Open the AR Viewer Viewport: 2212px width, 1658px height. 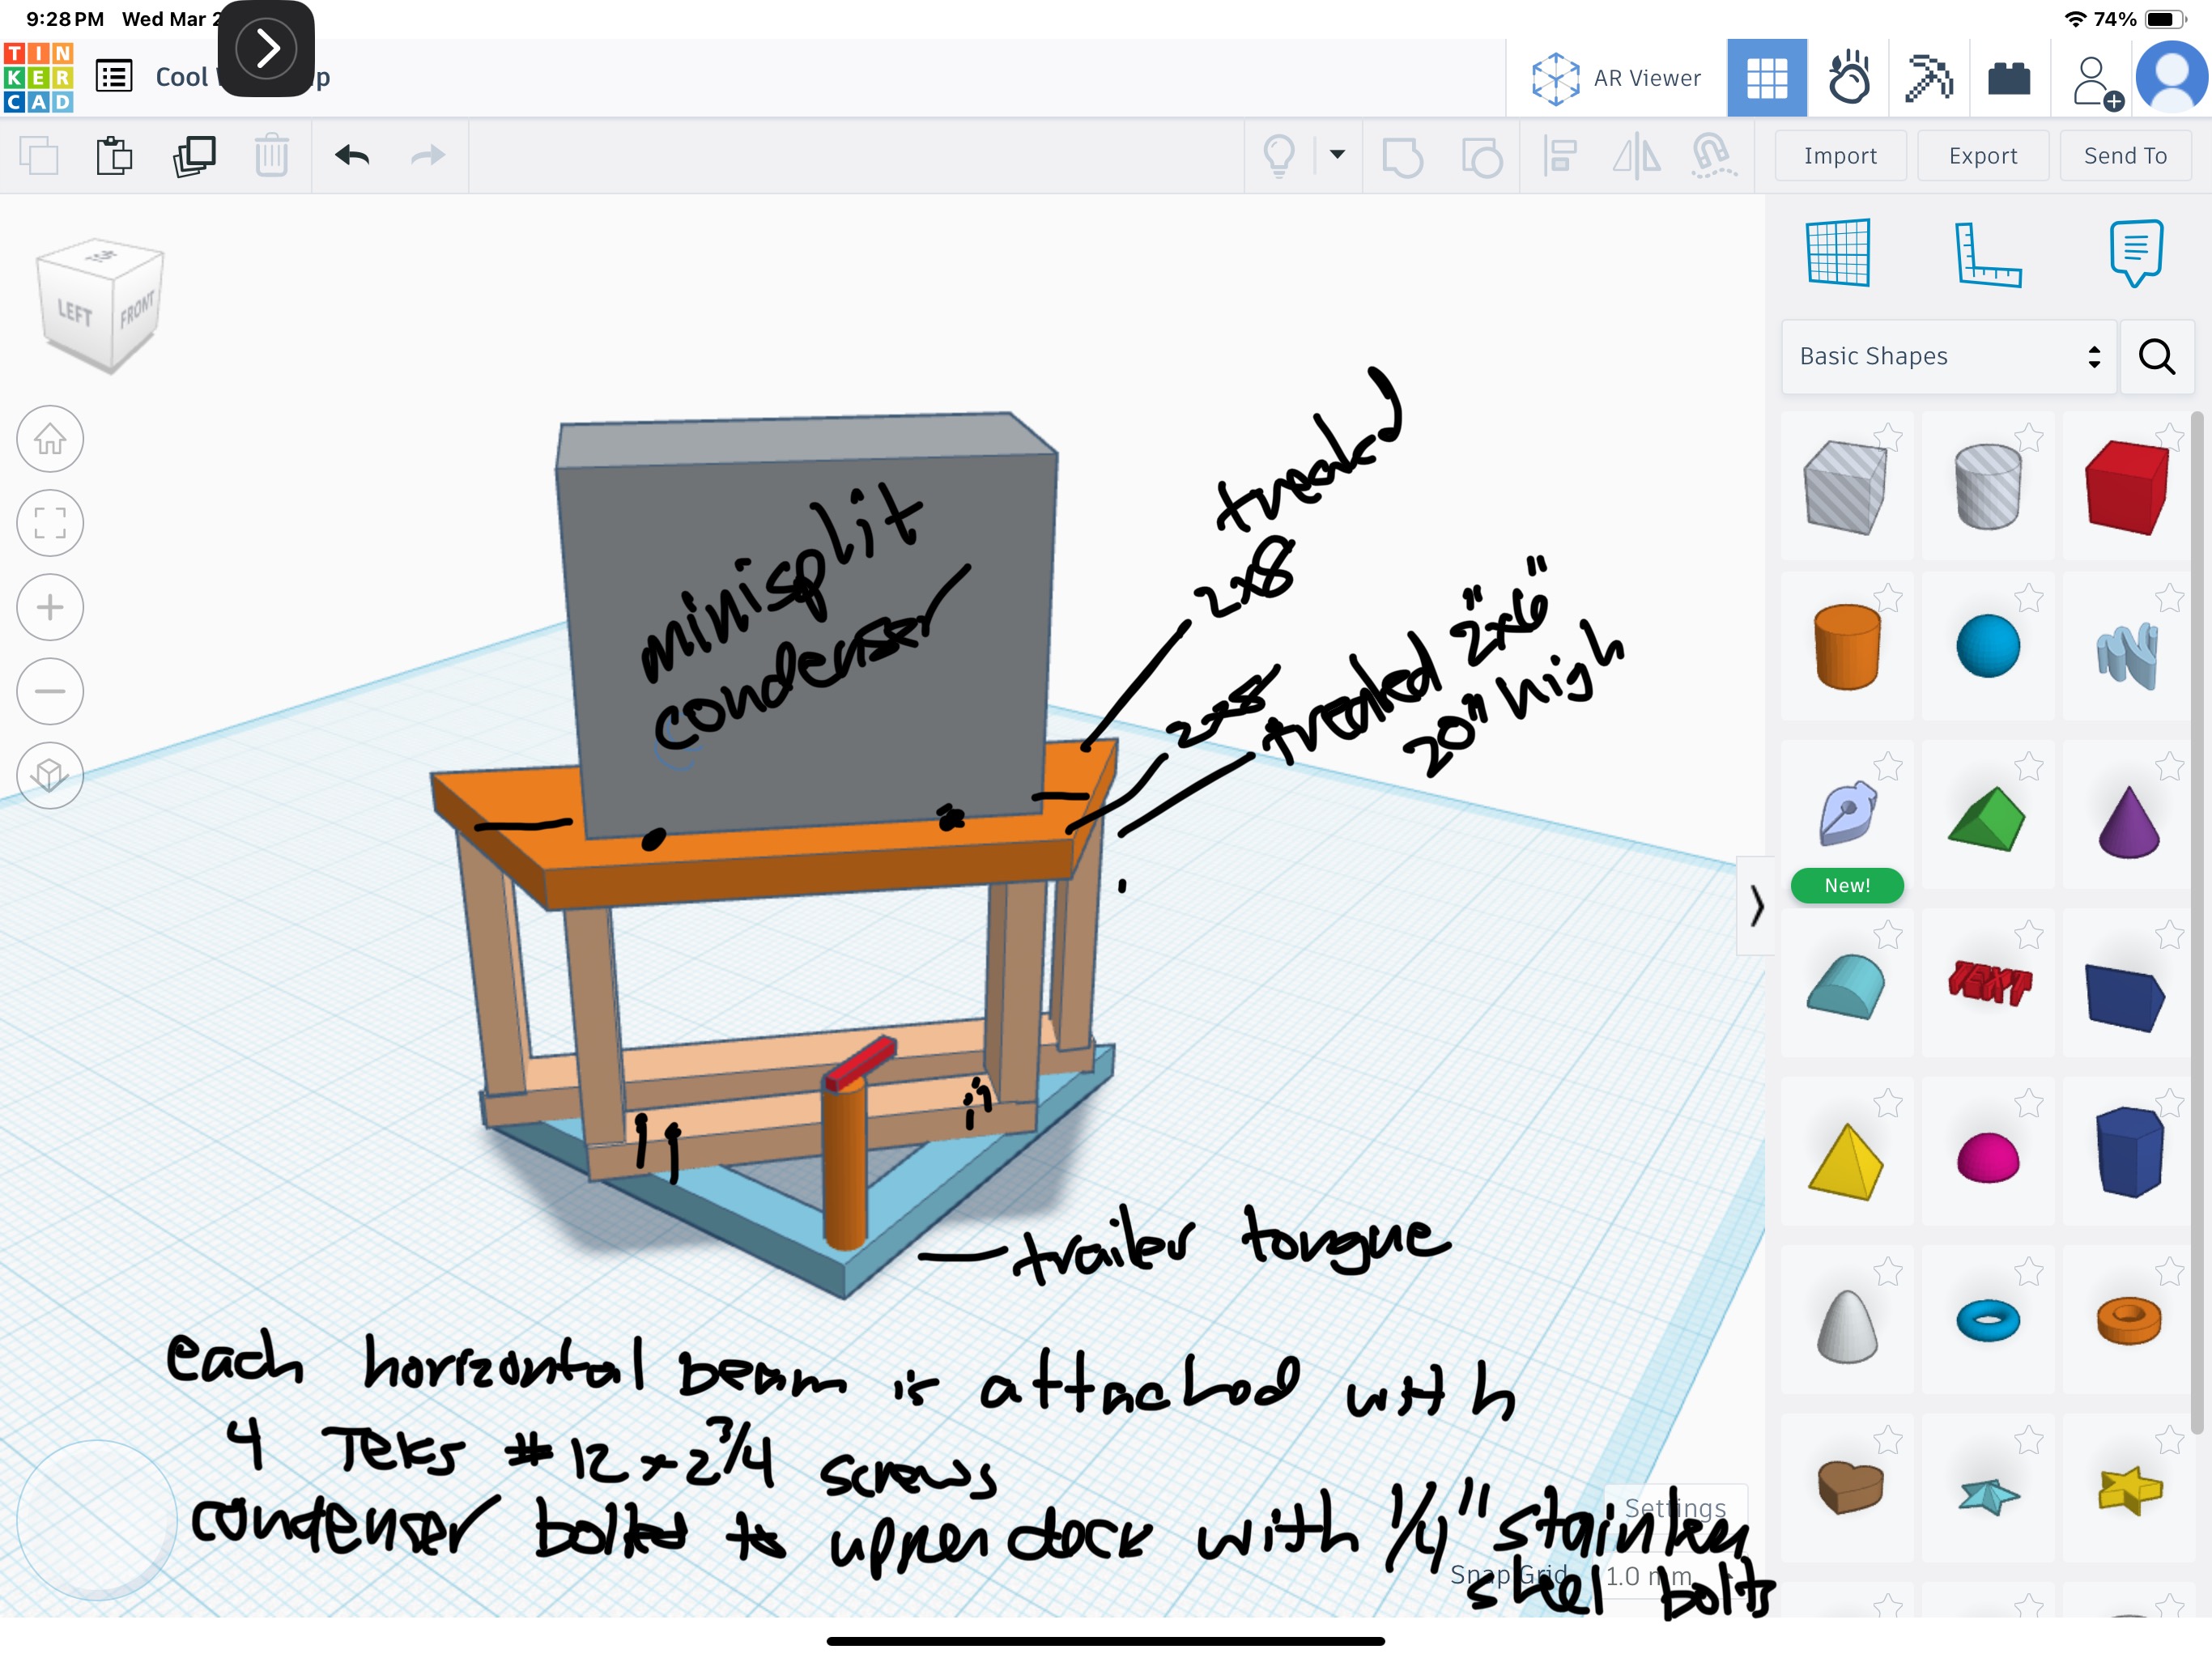[x=1616, y=78]
